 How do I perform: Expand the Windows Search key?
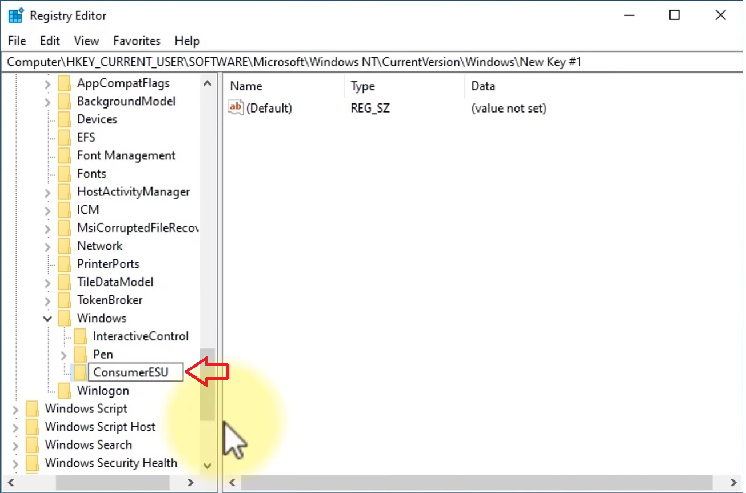pyautogui.click(x=15, y=446)
